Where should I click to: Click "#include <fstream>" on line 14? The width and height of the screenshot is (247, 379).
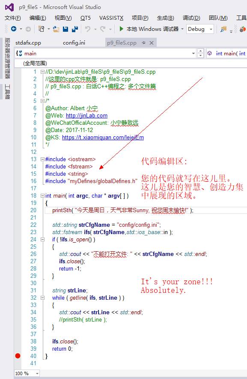(69, 166)
